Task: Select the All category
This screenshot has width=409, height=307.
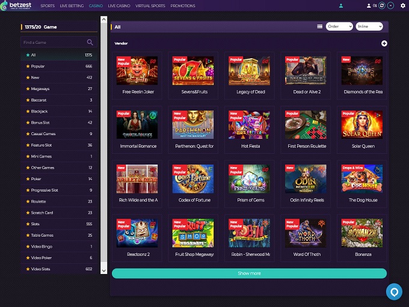Action: point(59,55)
